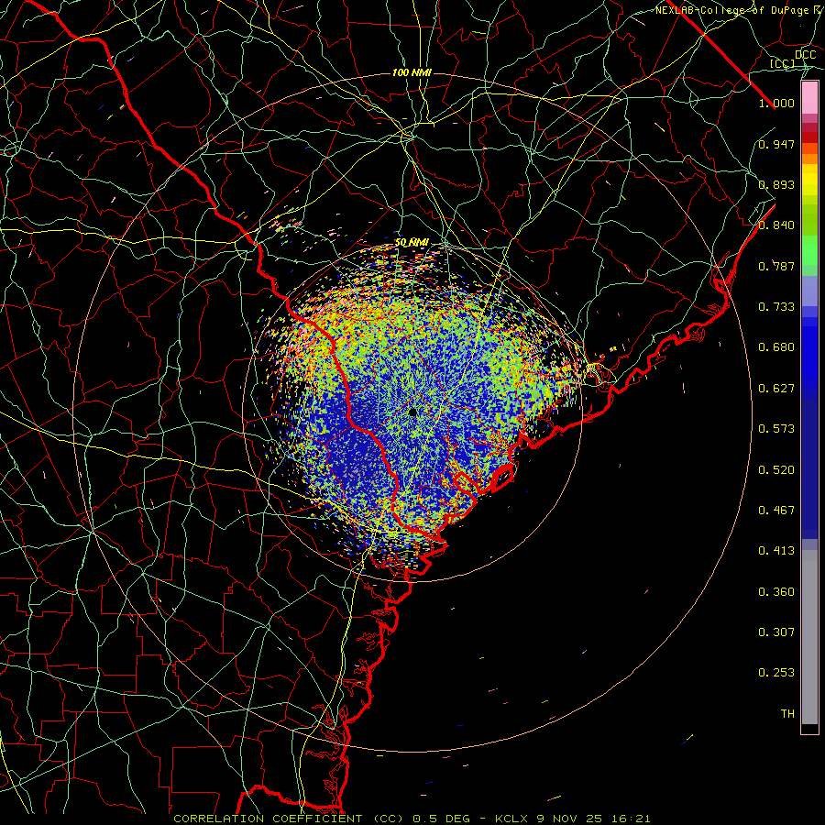Click the 0.573 scale value
Screen dimensions: 825x825
coord(776,429)
